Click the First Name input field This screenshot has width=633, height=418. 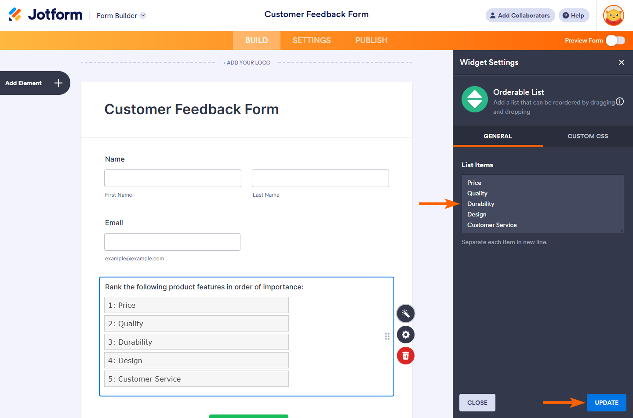[x=173, y=178]
